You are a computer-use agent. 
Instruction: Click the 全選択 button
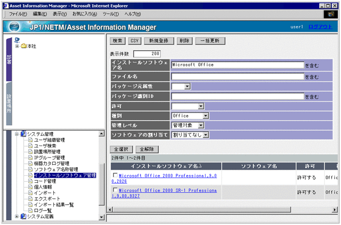point(121,150)
